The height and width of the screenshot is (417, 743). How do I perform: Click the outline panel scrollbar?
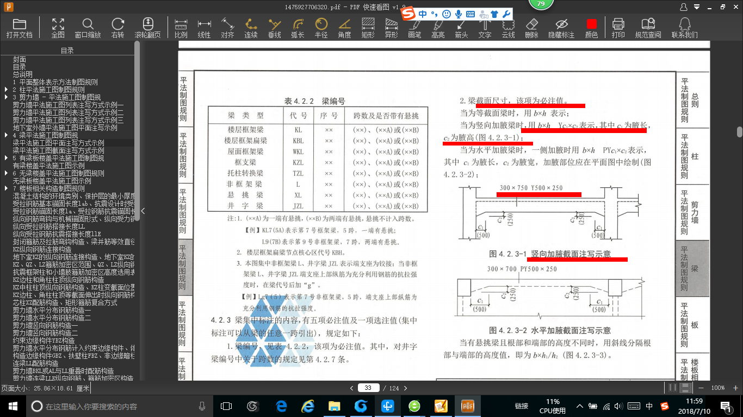pos(137,130)
